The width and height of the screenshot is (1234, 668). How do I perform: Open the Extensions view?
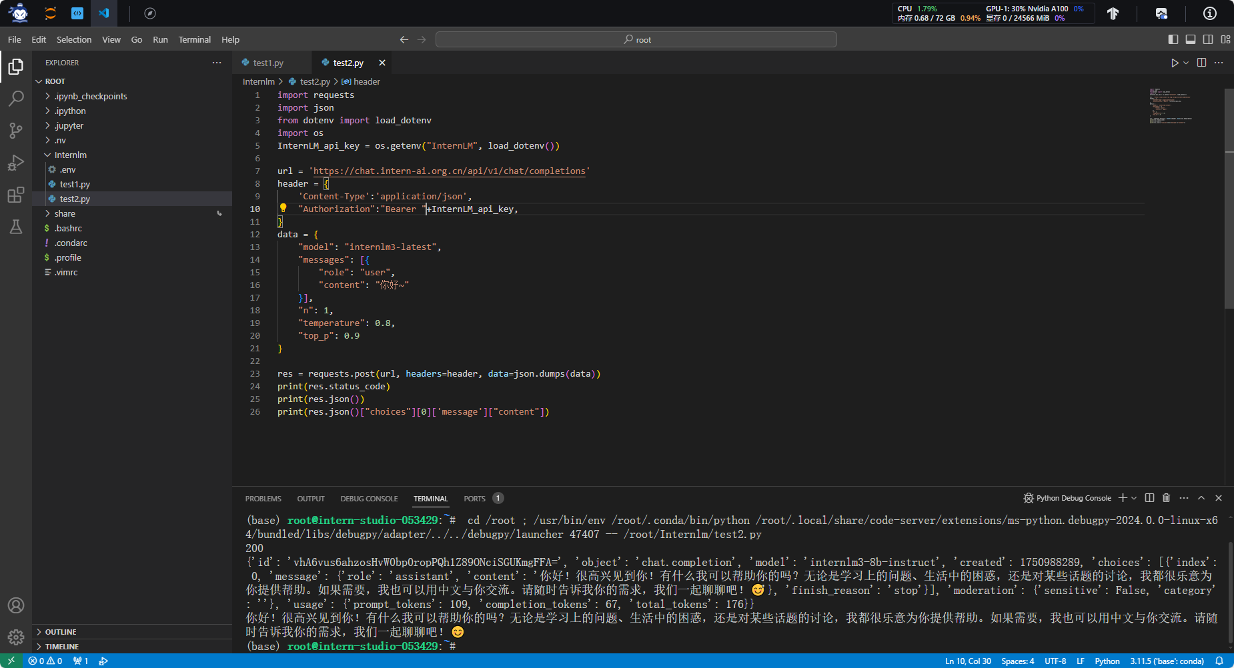click(16, 195)
